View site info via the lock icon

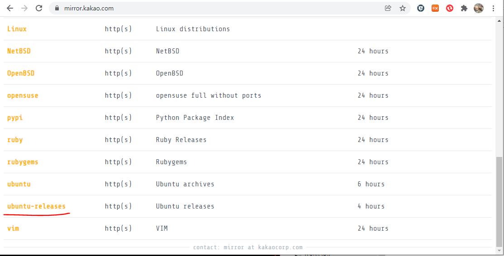57,8
